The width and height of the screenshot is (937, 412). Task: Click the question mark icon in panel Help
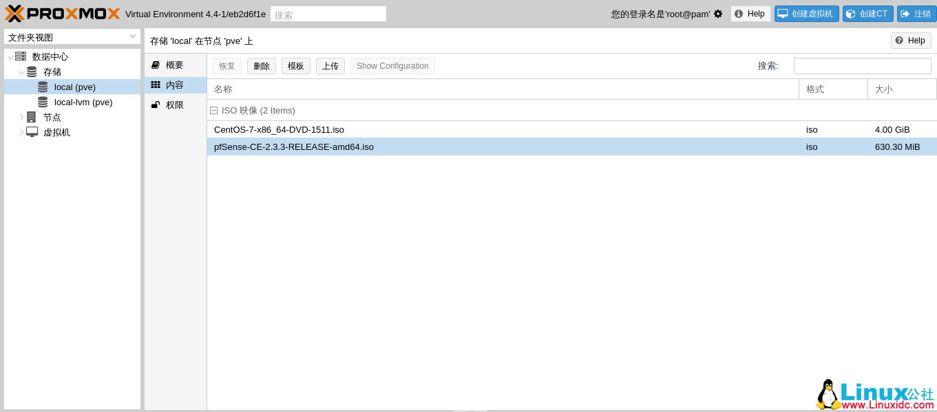(x=899, y=41)
